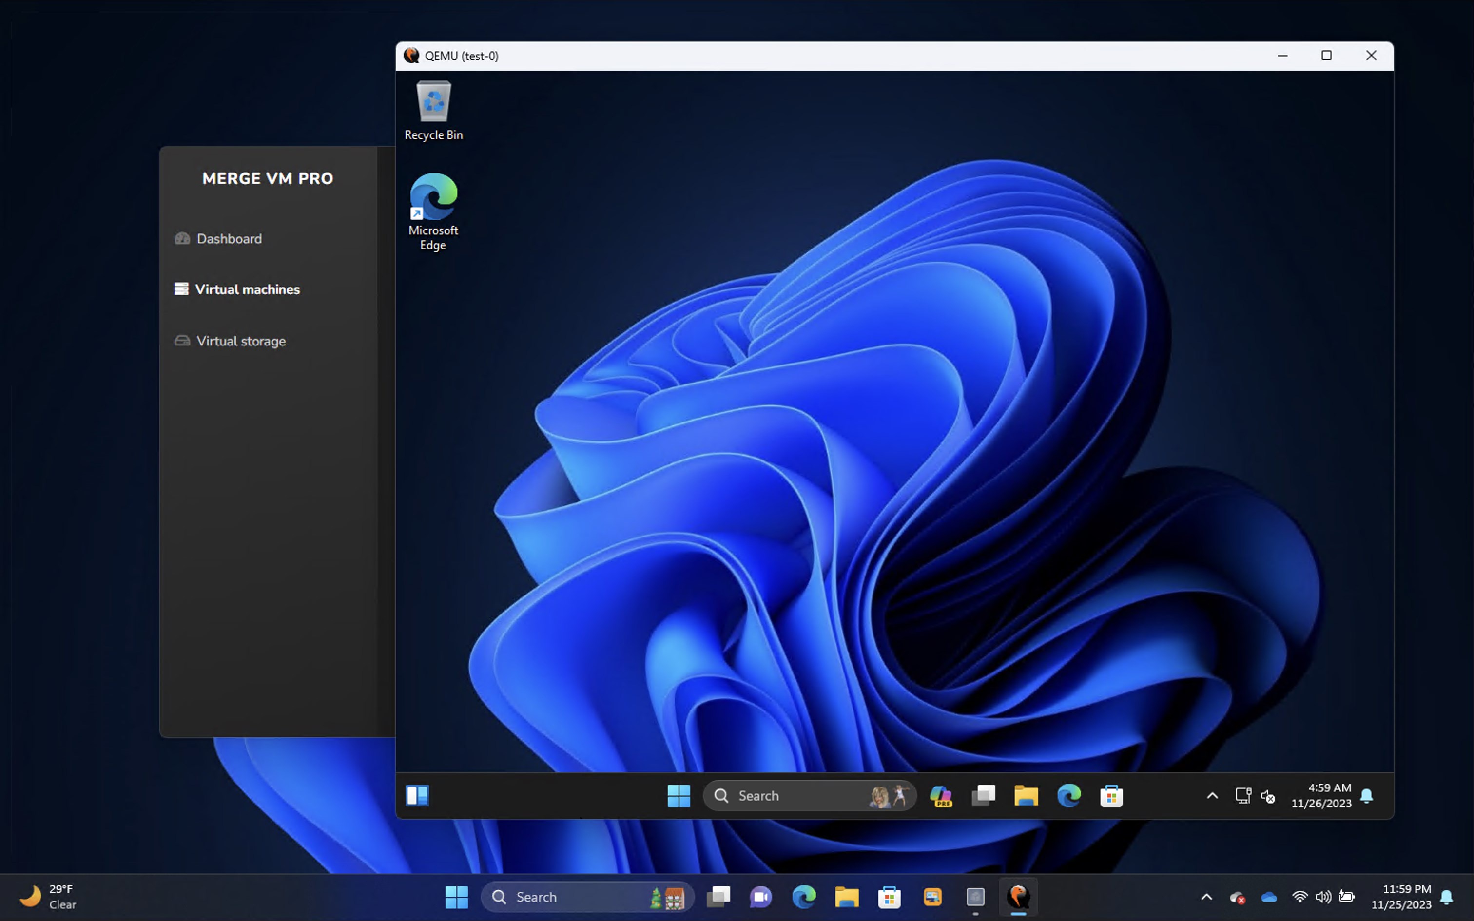
Task: Launch Microsoft Edge from the guest taskbar
Action: tap(1069, 795)
